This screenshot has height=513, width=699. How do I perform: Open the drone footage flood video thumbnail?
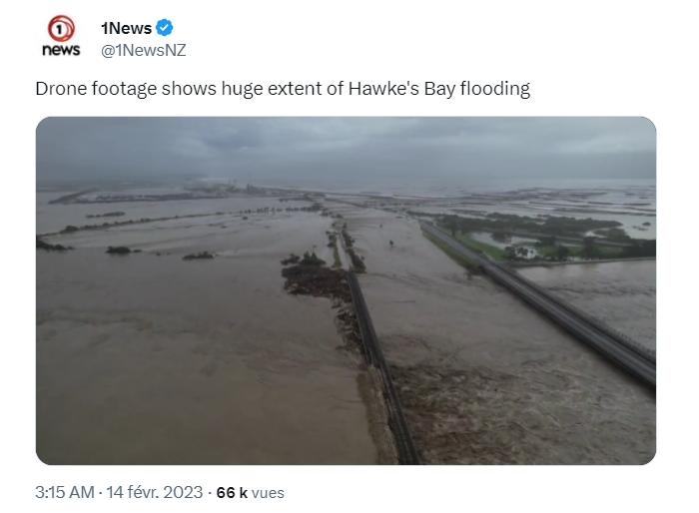[x=346, y=290]
